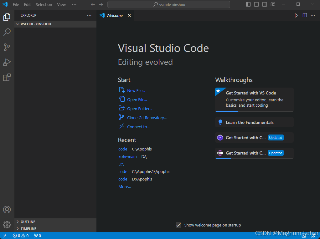Viewport: 320px width, 239px height.
Task: Open the Run and Debug view icon
Action: tap(7, 62)
